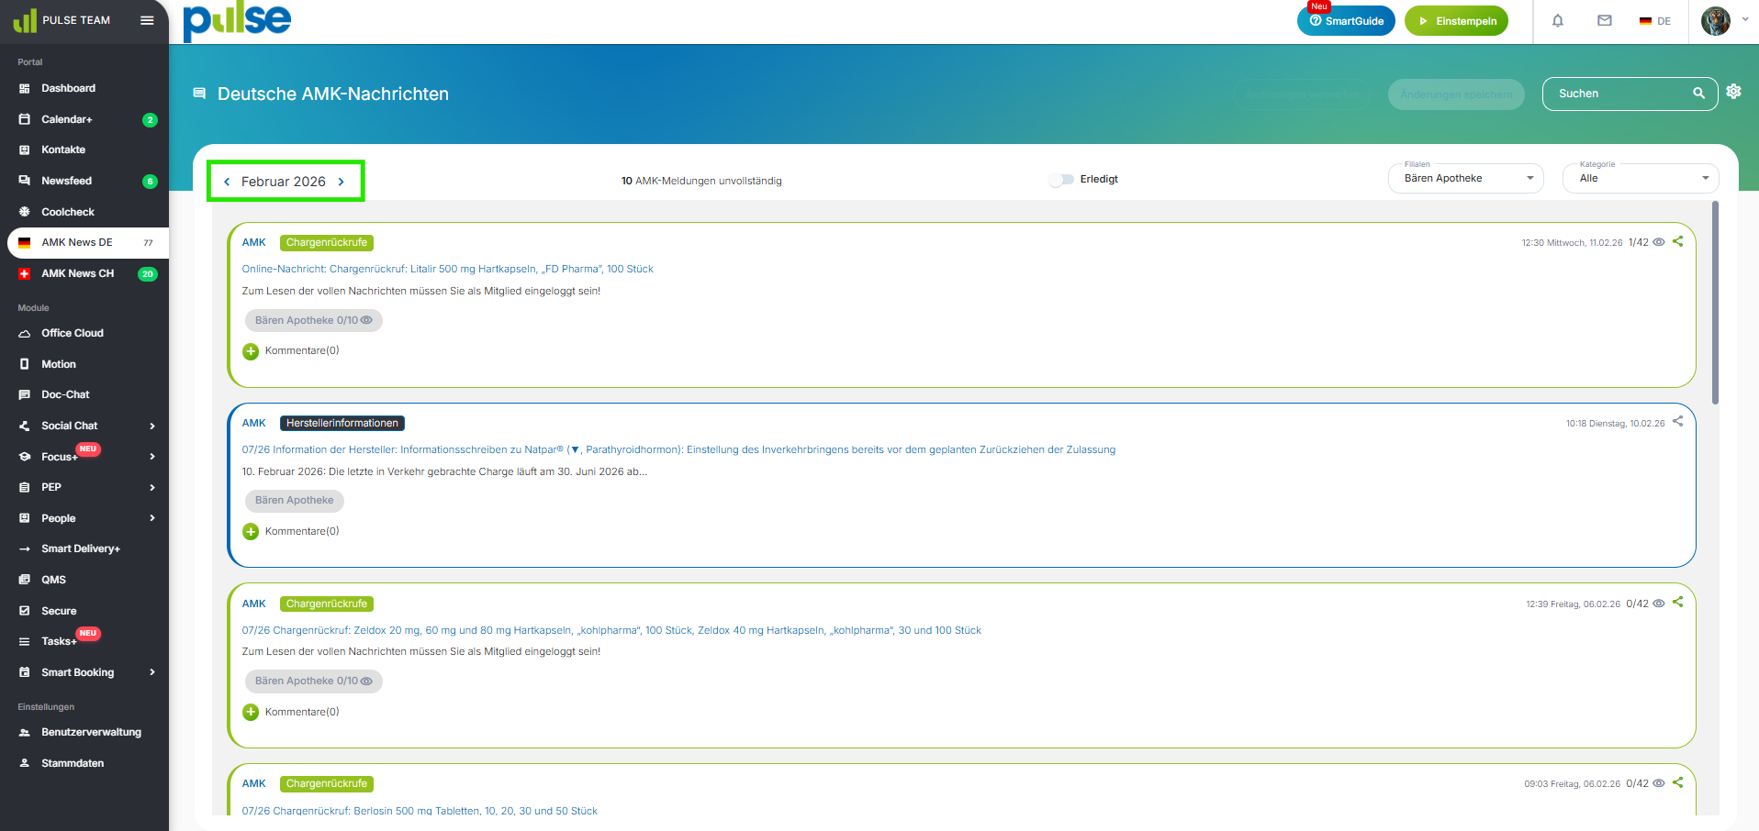1759x831 pixels.
Task: Open the Kategorie dropdown showing Alle
Action: pyautogui.click(x=1641, y=178)
